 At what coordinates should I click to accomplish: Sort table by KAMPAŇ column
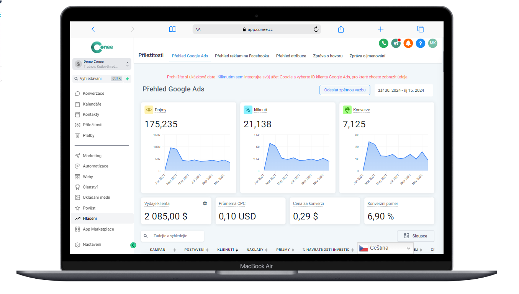pos(163,250)
